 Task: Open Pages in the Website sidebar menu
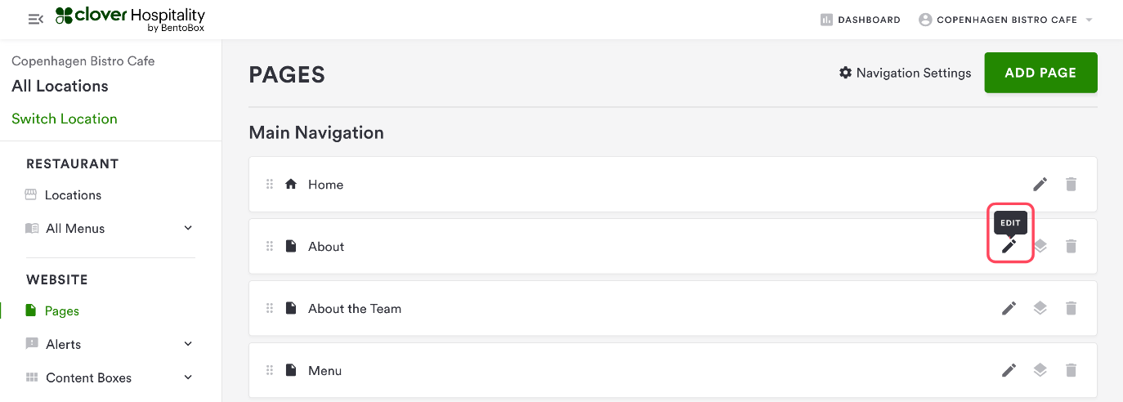point(61,310)
